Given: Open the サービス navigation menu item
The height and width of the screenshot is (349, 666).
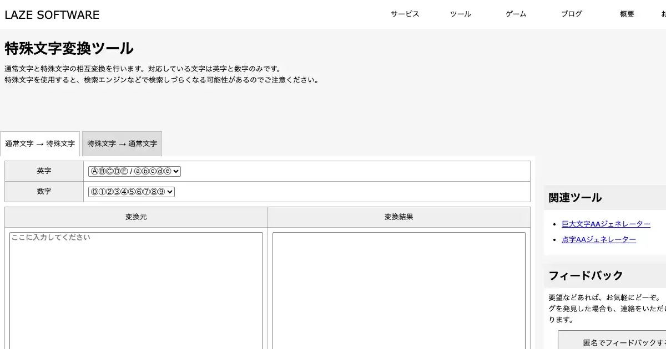Looking at the screenshot, I should tap(405, 14).
